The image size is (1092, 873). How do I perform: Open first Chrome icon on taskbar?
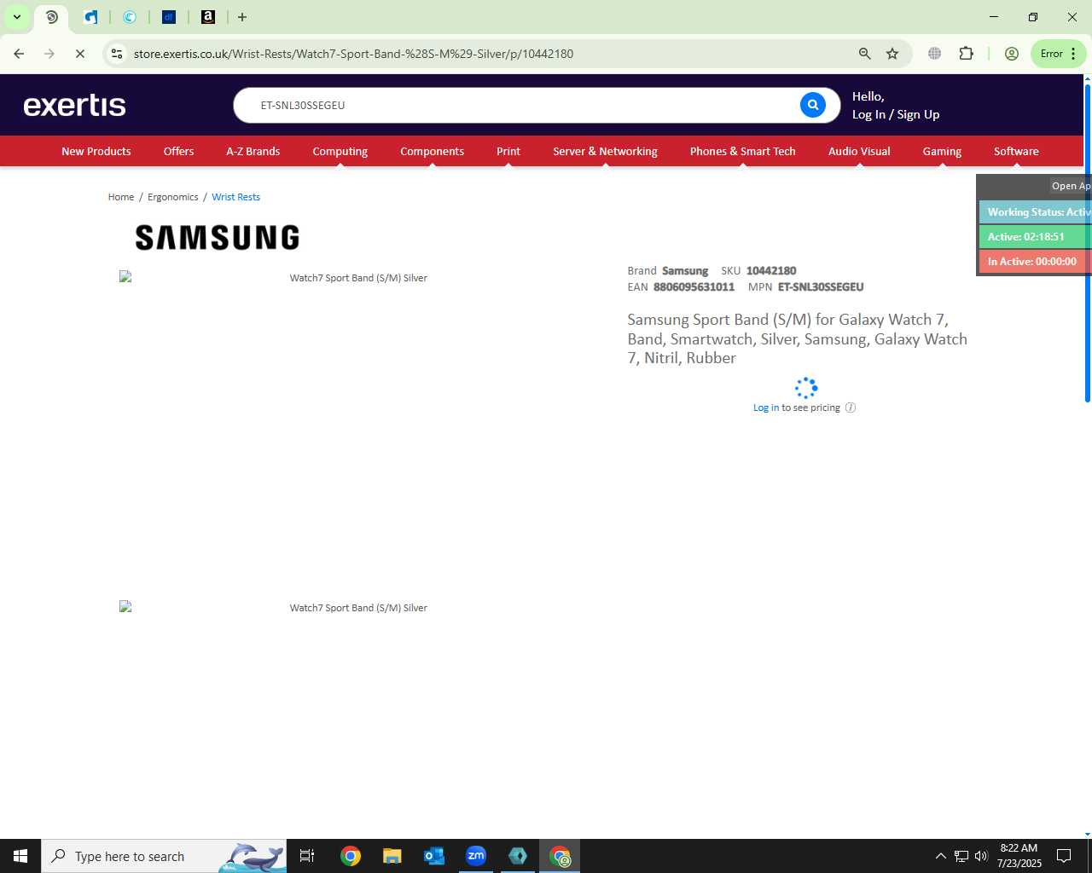click(351, 856)
